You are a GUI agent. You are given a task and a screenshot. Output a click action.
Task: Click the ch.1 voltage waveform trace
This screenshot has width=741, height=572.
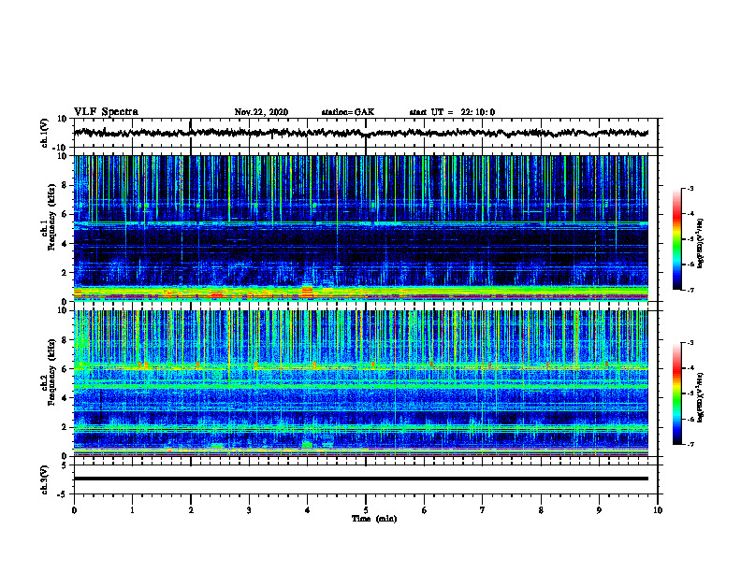tap(360, 133)
